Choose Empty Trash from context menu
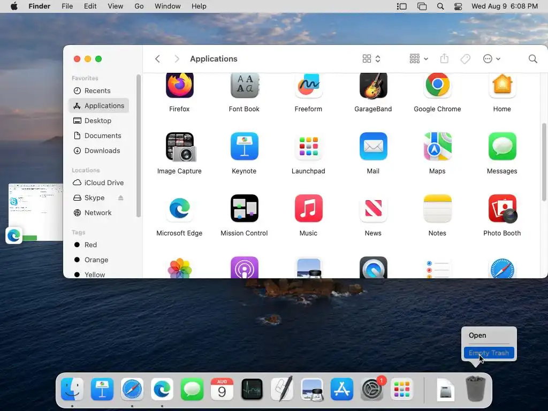Viewport: 548px width, 411px height. click(x=489, y=353)
